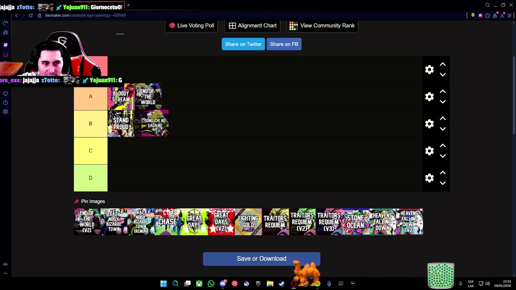The image size is (516, 290).
Task: Select Stand Proud thumbnail in tier B
Action: click(121, 124)
